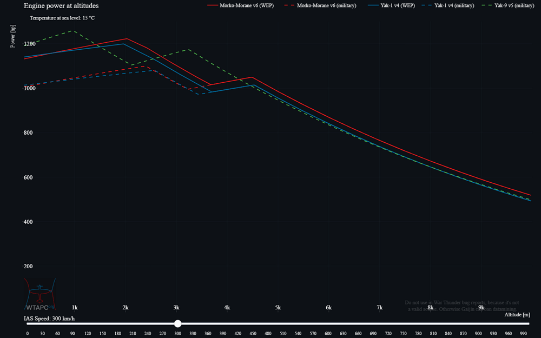The height and width of the screenshot is (338, 541).
Task: Select slider step 480
Action: 268,334
